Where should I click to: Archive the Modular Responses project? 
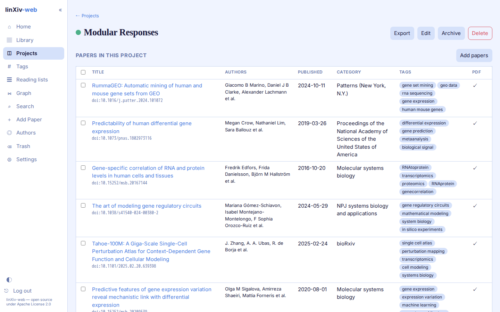pos(451,33)
